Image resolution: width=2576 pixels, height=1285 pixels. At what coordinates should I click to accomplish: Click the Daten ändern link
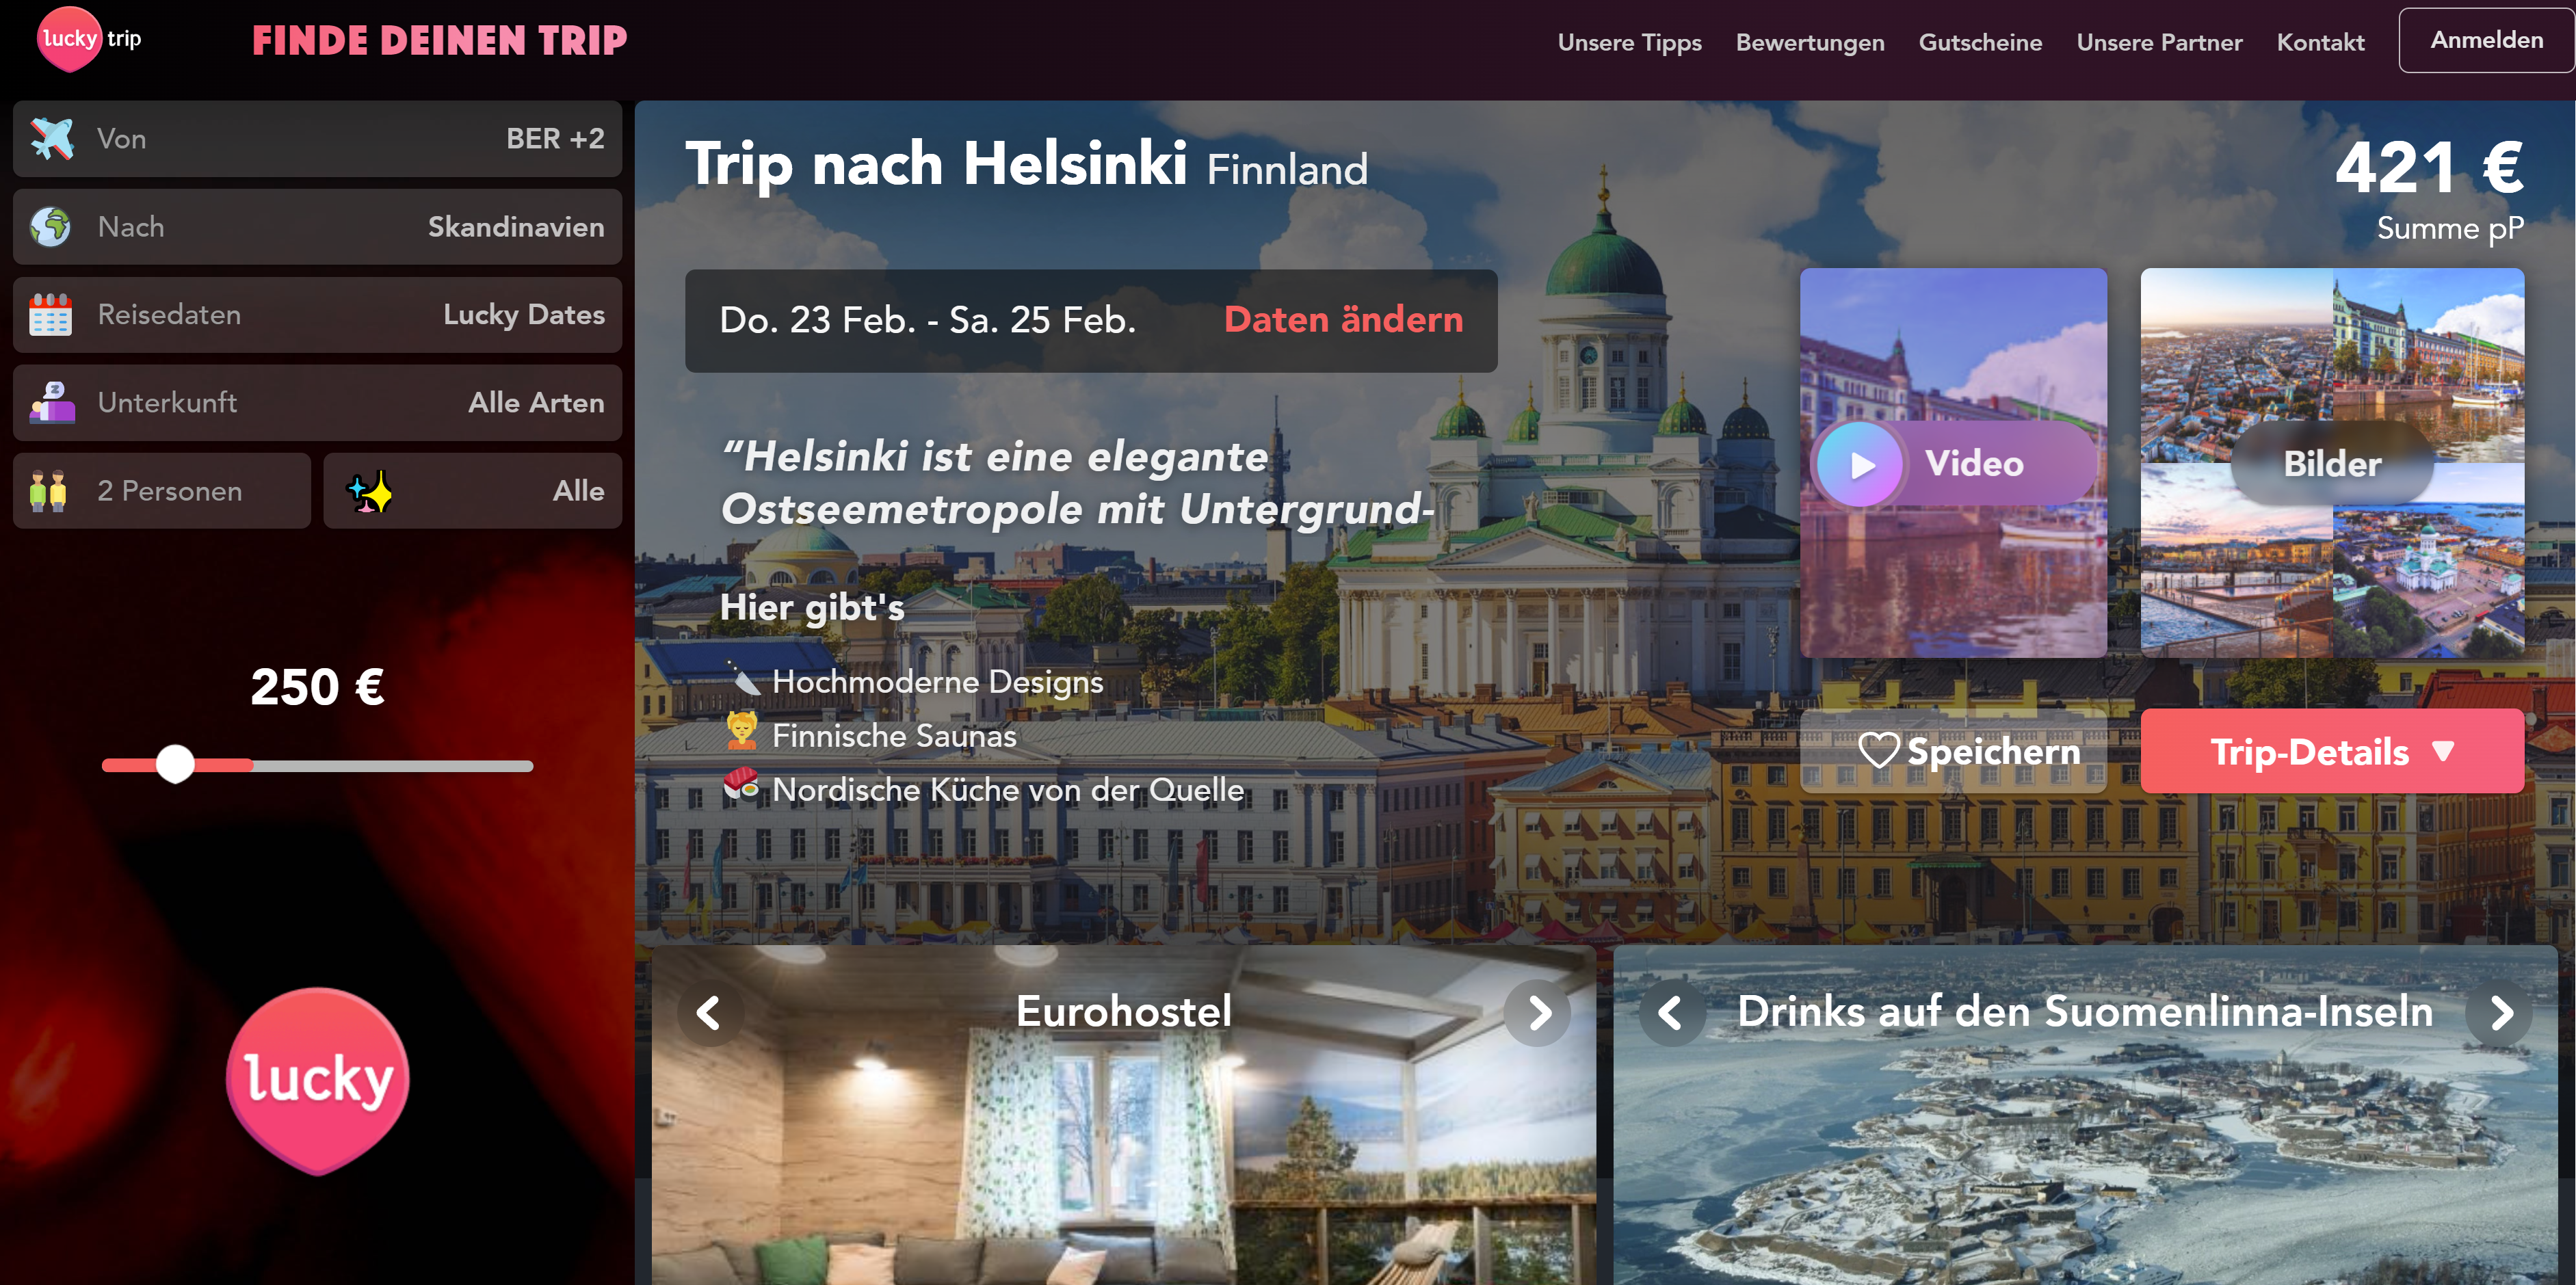(1343, 319)
